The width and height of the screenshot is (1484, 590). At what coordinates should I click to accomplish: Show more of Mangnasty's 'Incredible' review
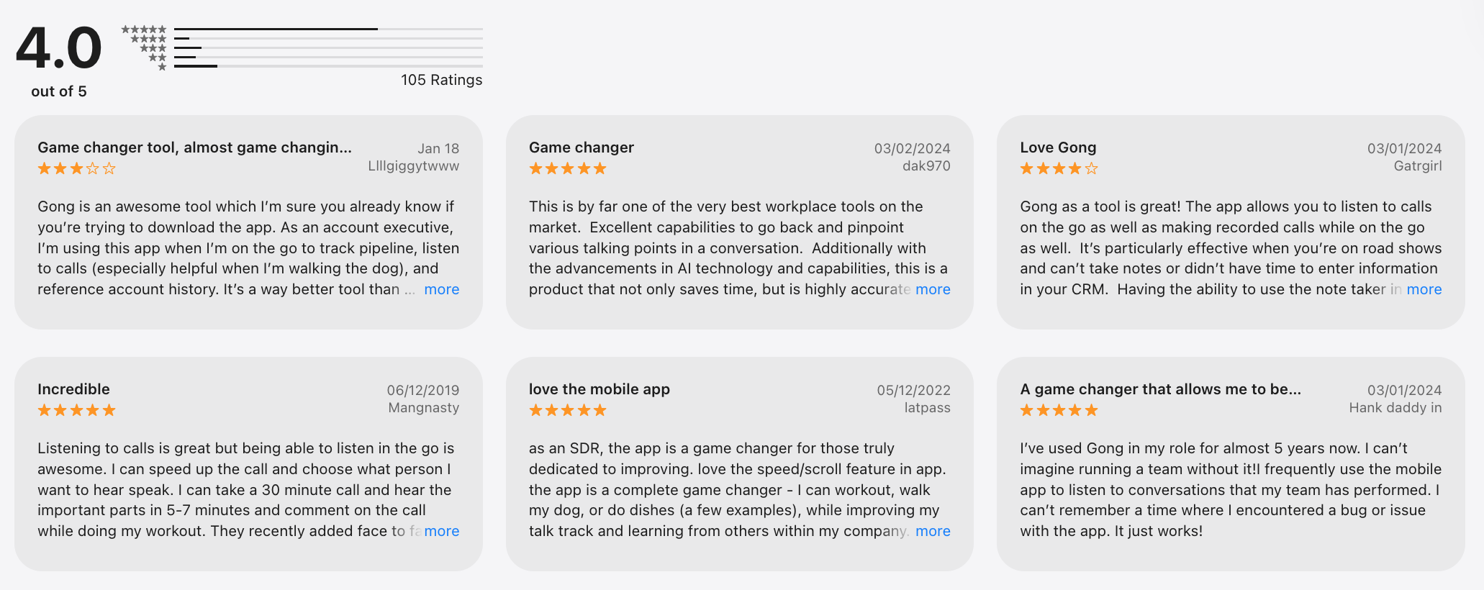tap(441, 531)
